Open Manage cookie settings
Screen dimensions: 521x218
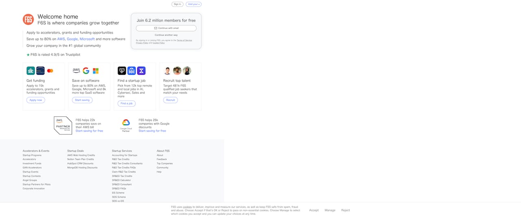coord(330,210)
